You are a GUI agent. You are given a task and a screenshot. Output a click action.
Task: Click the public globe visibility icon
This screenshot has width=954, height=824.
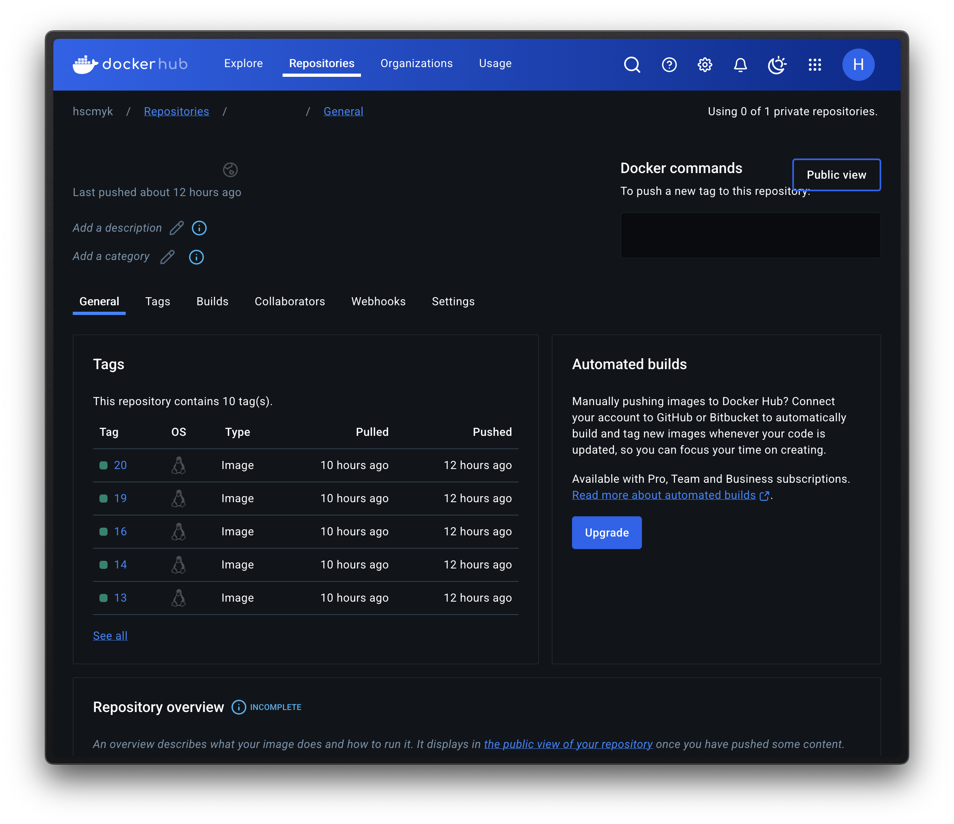pos(230,169)
